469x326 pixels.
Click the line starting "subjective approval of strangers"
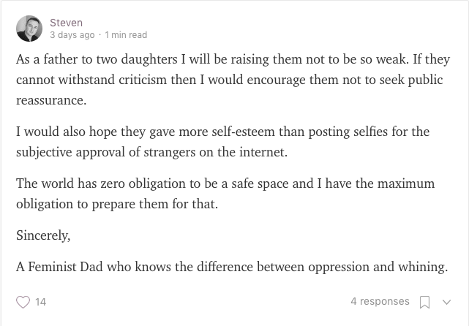click(151, 152)
